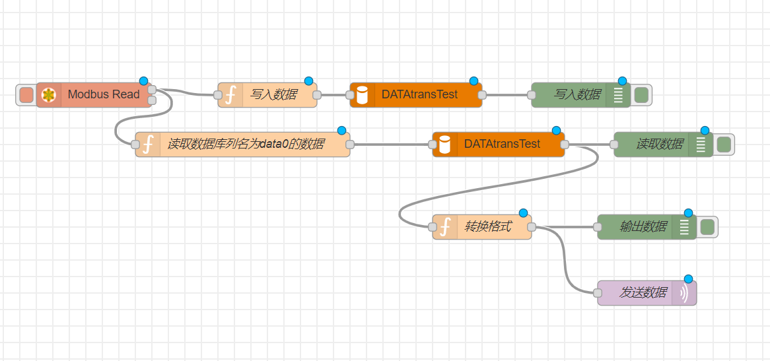Click the function icon on 转换格式 node

tap(444, 227)
